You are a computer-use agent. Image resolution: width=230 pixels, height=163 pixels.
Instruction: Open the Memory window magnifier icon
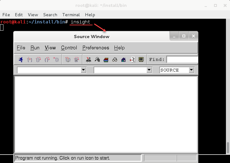coord(97,60)
